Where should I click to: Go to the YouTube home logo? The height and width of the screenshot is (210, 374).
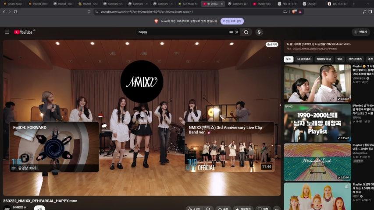tap(23, 32)
